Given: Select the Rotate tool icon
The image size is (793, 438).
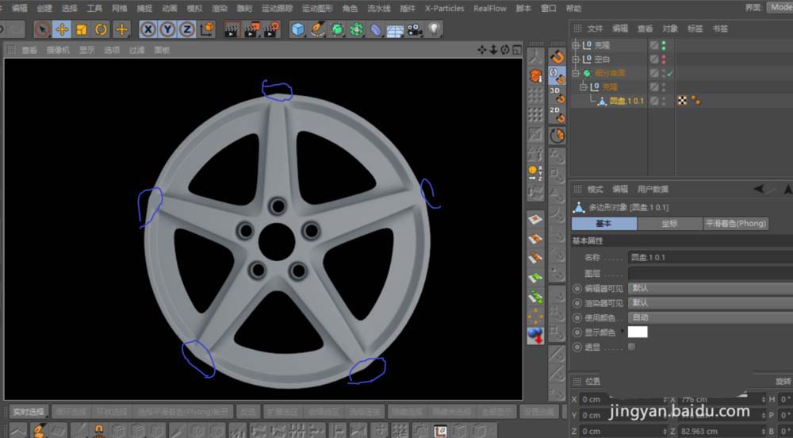Looking at the screenshot, I should coord(102,30).
